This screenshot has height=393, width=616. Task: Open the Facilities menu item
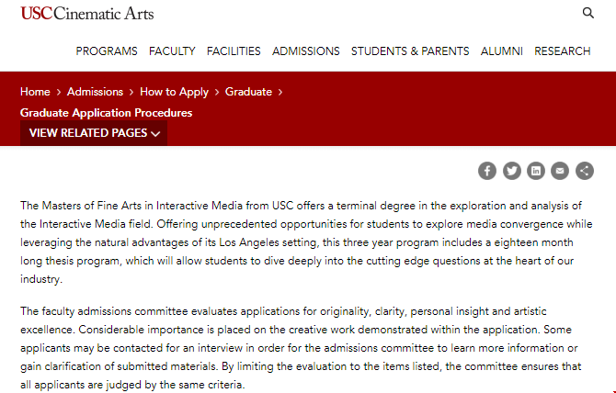click(234, 51)
